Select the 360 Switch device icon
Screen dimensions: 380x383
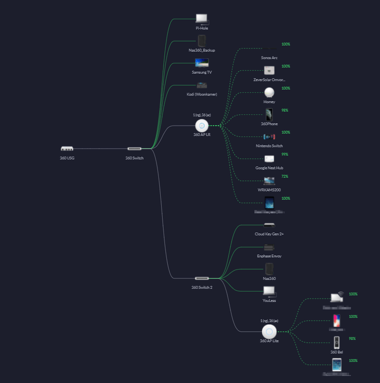click(134, 148)
